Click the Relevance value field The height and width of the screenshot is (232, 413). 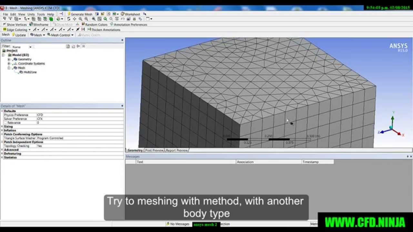[80, 123]
